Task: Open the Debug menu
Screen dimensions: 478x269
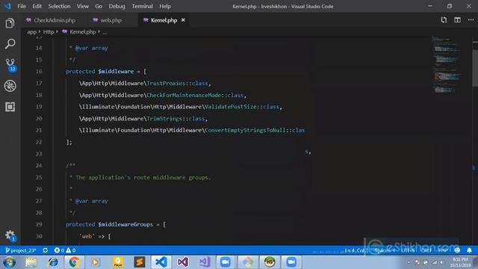Action: click(117, 7)
